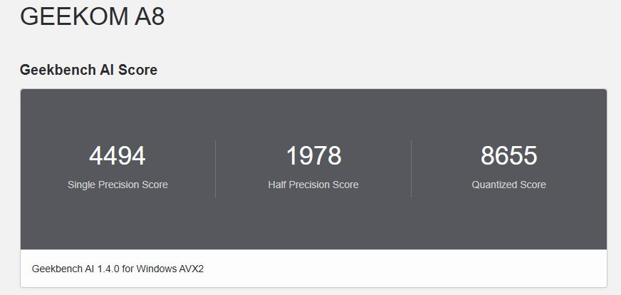The image size is (621, 295).
Task: Click the word GEEKOM in the title
Action: [x=75, y=16]
